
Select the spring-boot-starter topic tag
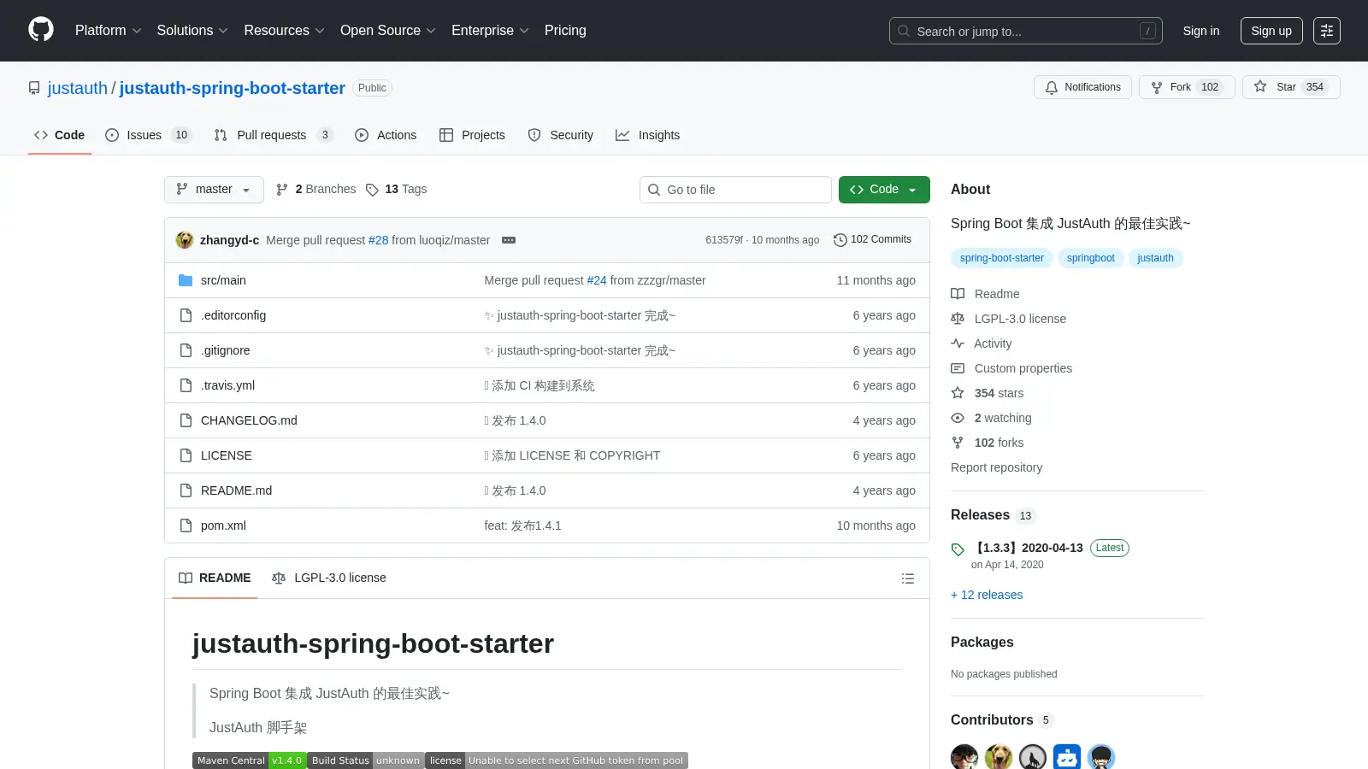click(x=1002, y=258)
